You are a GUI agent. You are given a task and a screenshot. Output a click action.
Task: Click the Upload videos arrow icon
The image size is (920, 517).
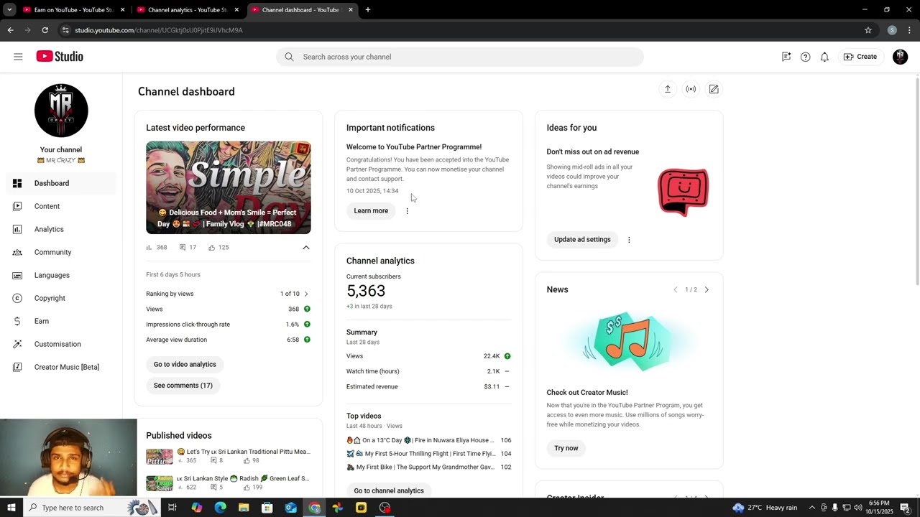[667, 89]
